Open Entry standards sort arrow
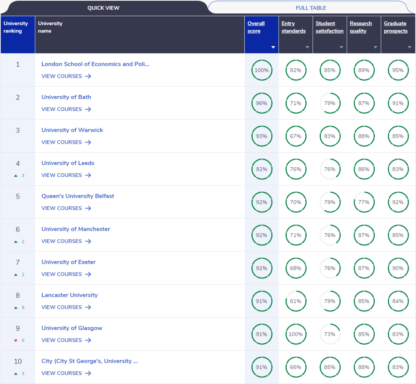Image resolution: width=416 pixels, height=384 pixels. [307, 47]
